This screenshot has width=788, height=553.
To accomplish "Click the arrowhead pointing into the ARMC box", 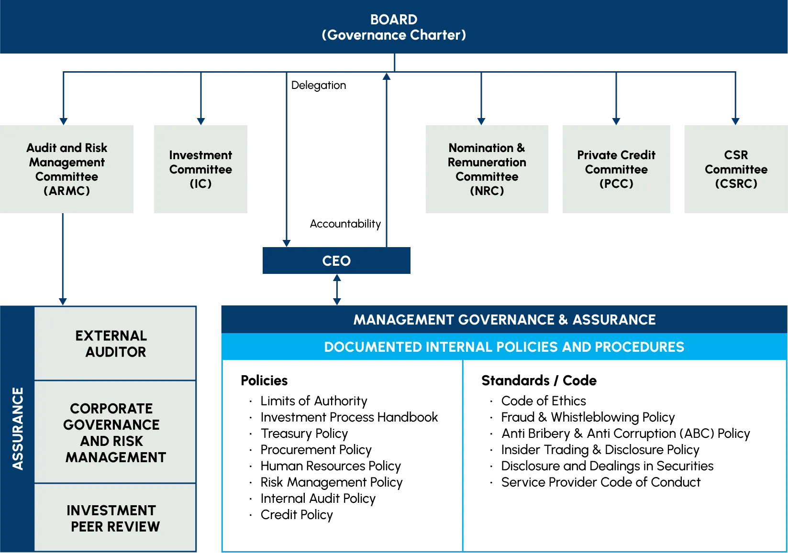I will tap(63, 119).
